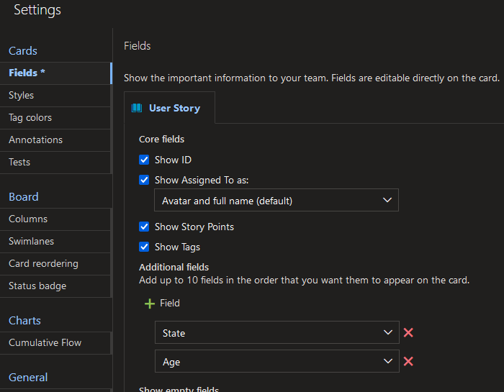The height and width of the screenshot is (392, 504).
Task: Click the Additional fields label
Action: (174, 267)
